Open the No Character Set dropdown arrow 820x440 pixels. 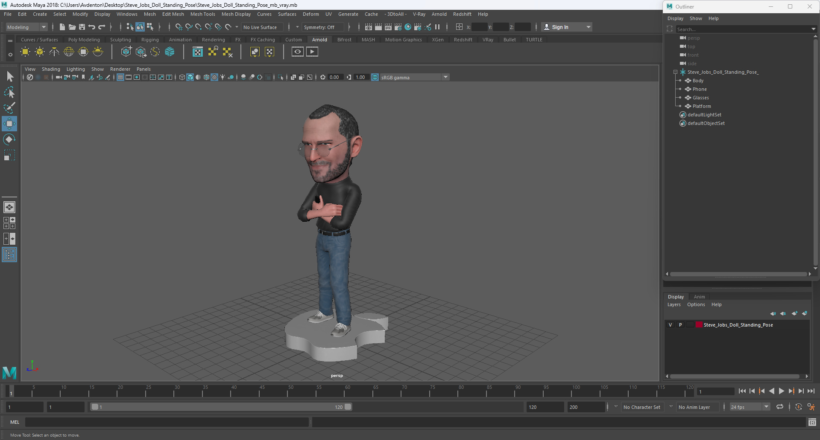tap(616, 407)
